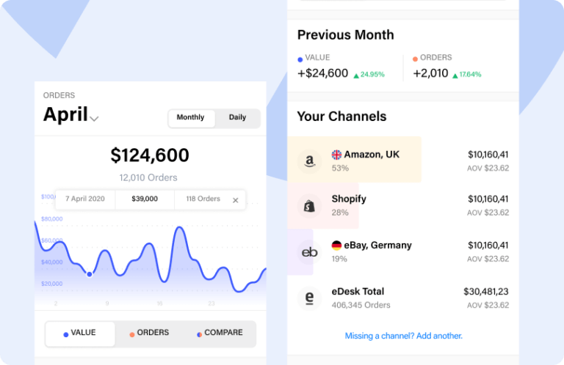Viewport: 564px width, 365px height.
Task: Click the data point on chart line
Action: click(90, 274)
